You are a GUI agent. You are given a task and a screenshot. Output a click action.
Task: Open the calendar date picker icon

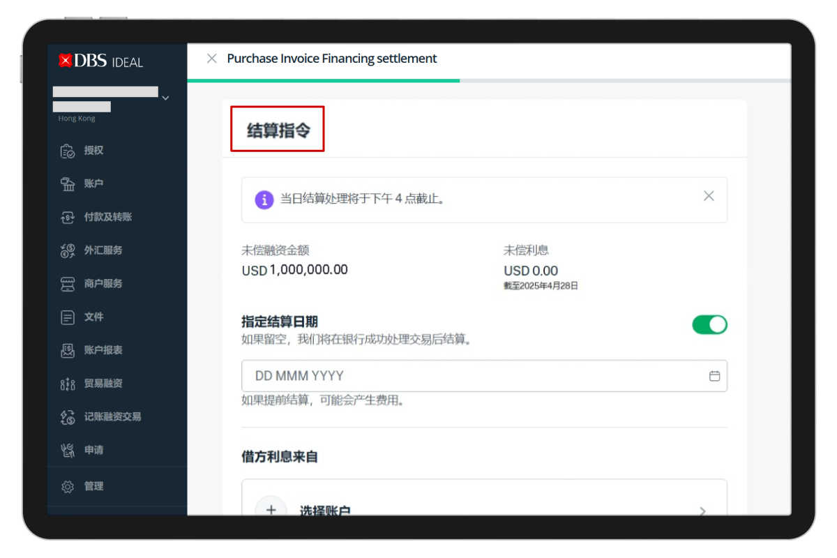tap(714, 376)
